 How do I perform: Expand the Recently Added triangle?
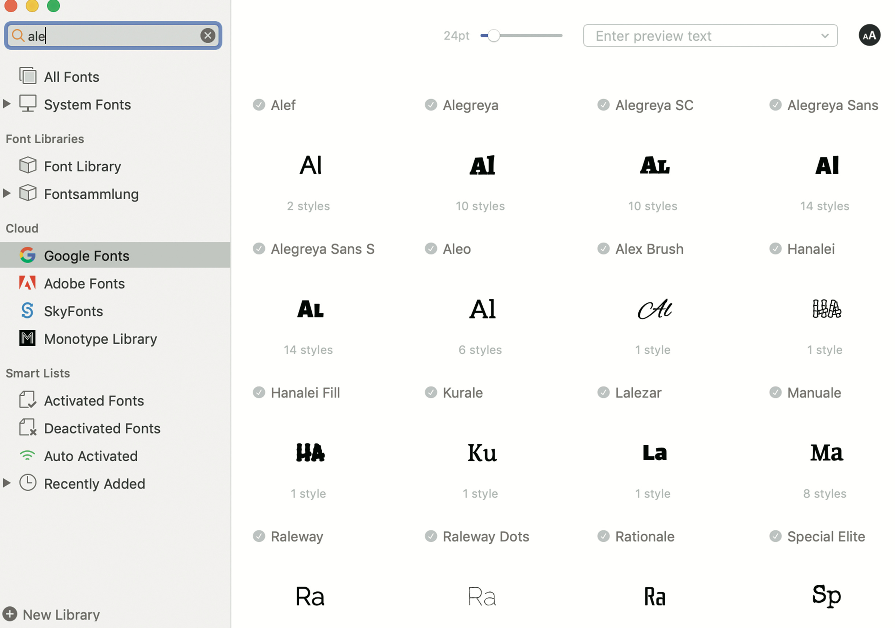tap(7, 483)
